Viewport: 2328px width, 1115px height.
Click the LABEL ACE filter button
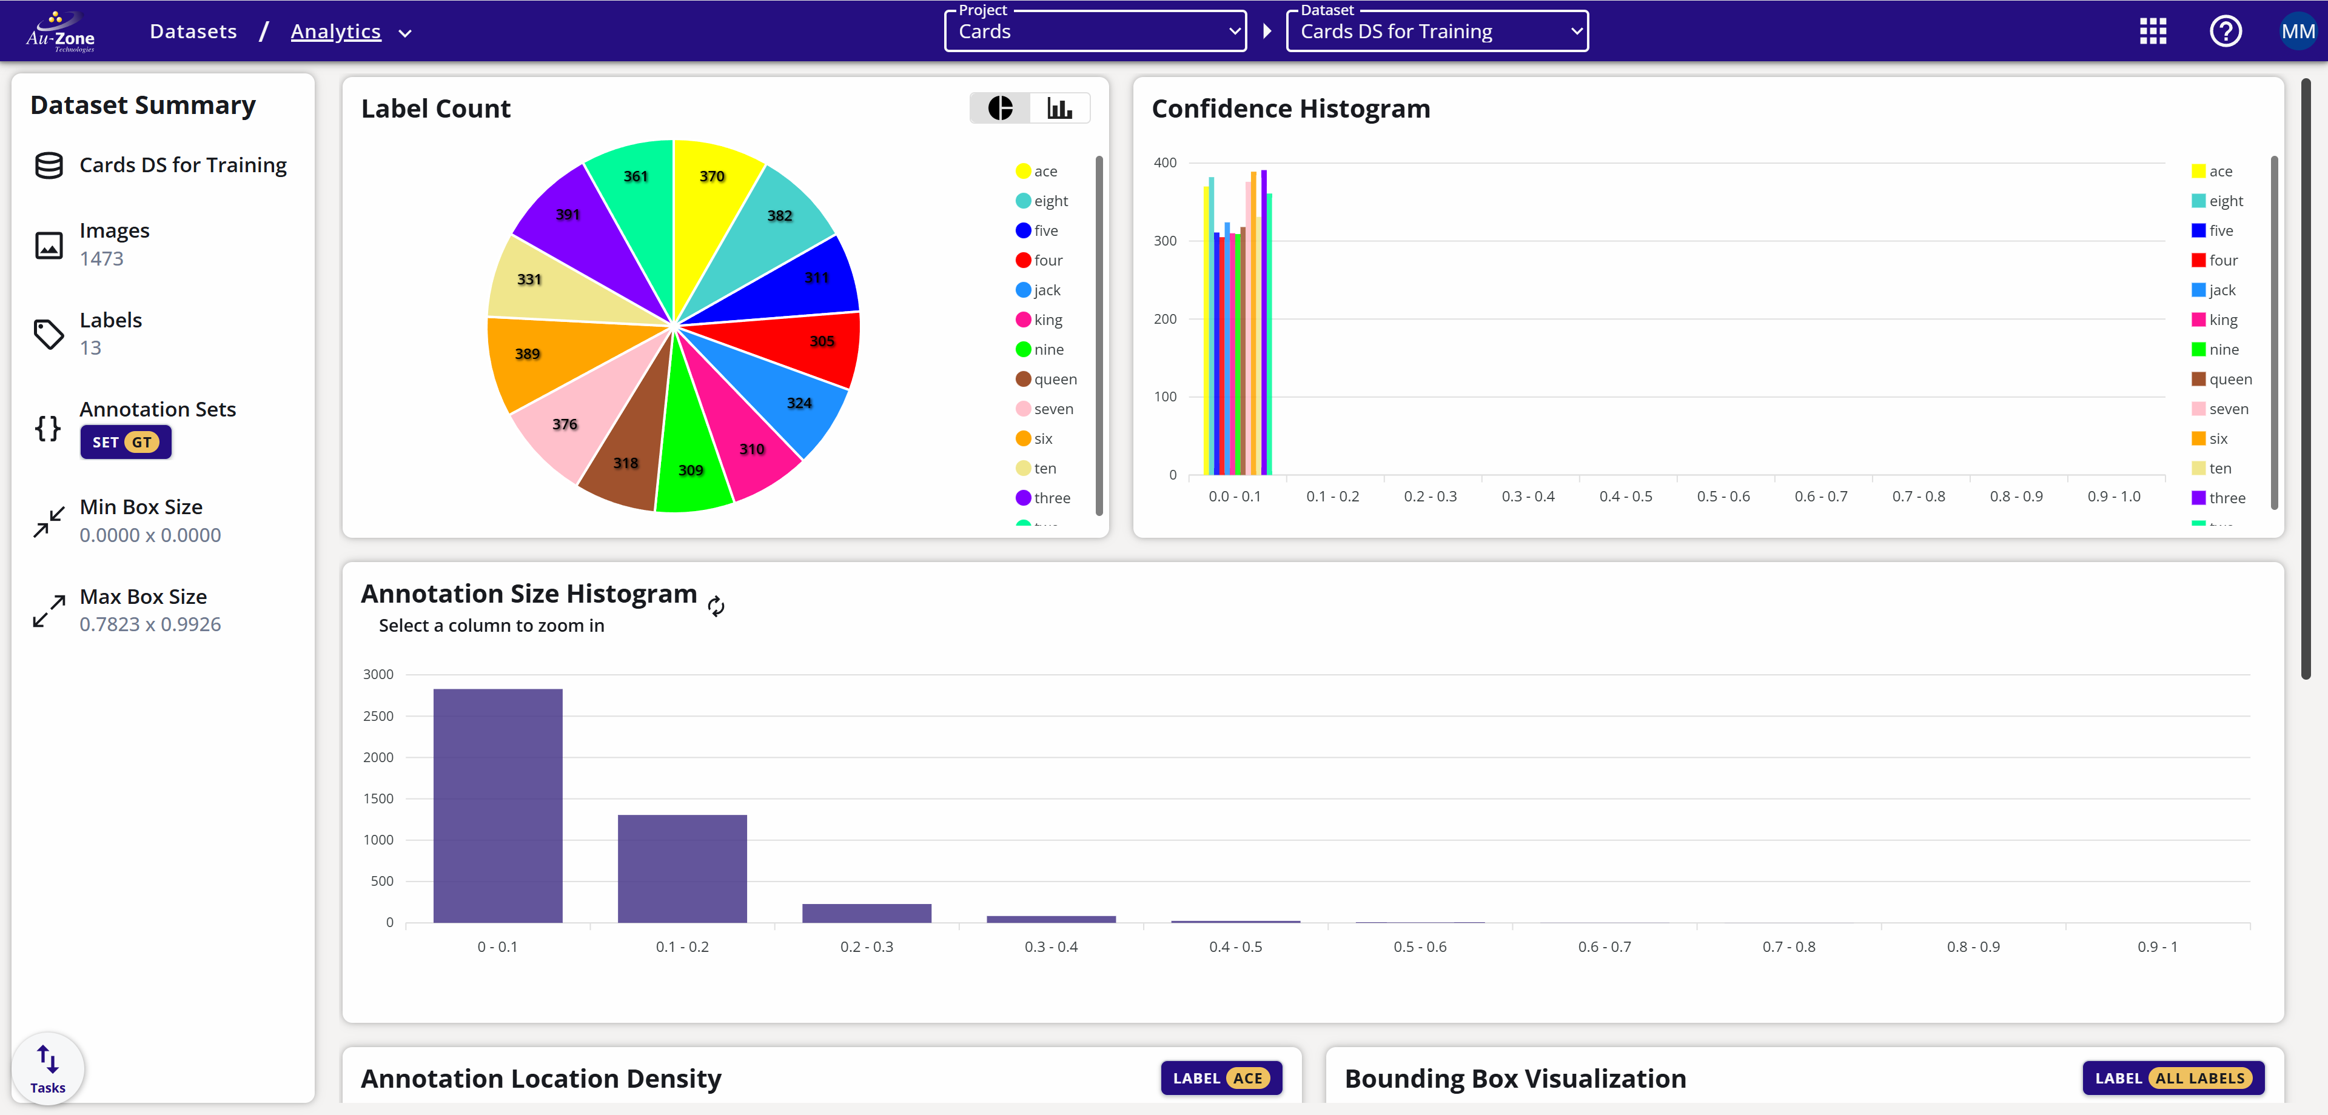pyautogui.click(x=1221, y=1078)
